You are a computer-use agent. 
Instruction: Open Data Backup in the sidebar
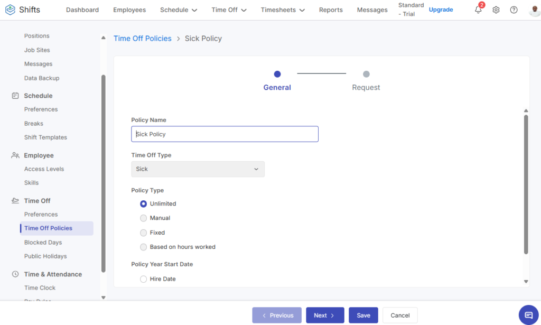point(42,78)
